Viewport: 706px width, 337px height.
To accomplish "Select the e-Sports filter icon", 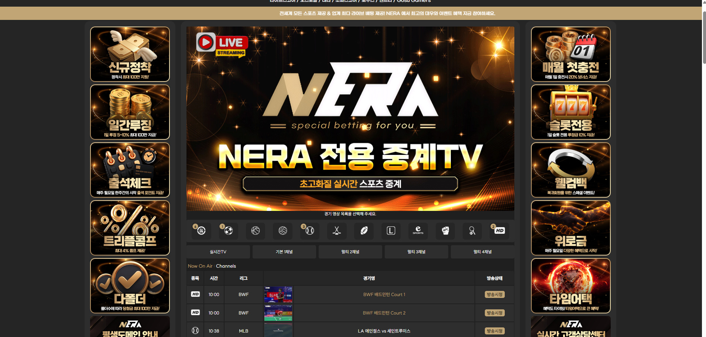I will [x=418, y=230].
